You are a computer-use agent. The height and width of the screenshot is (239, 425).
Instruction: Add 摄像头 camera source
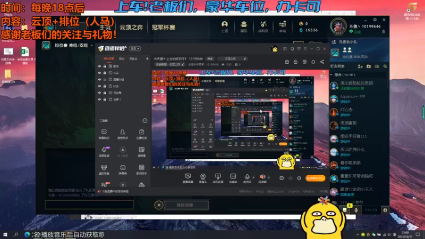pyautogui.click(x=203, y=178)
